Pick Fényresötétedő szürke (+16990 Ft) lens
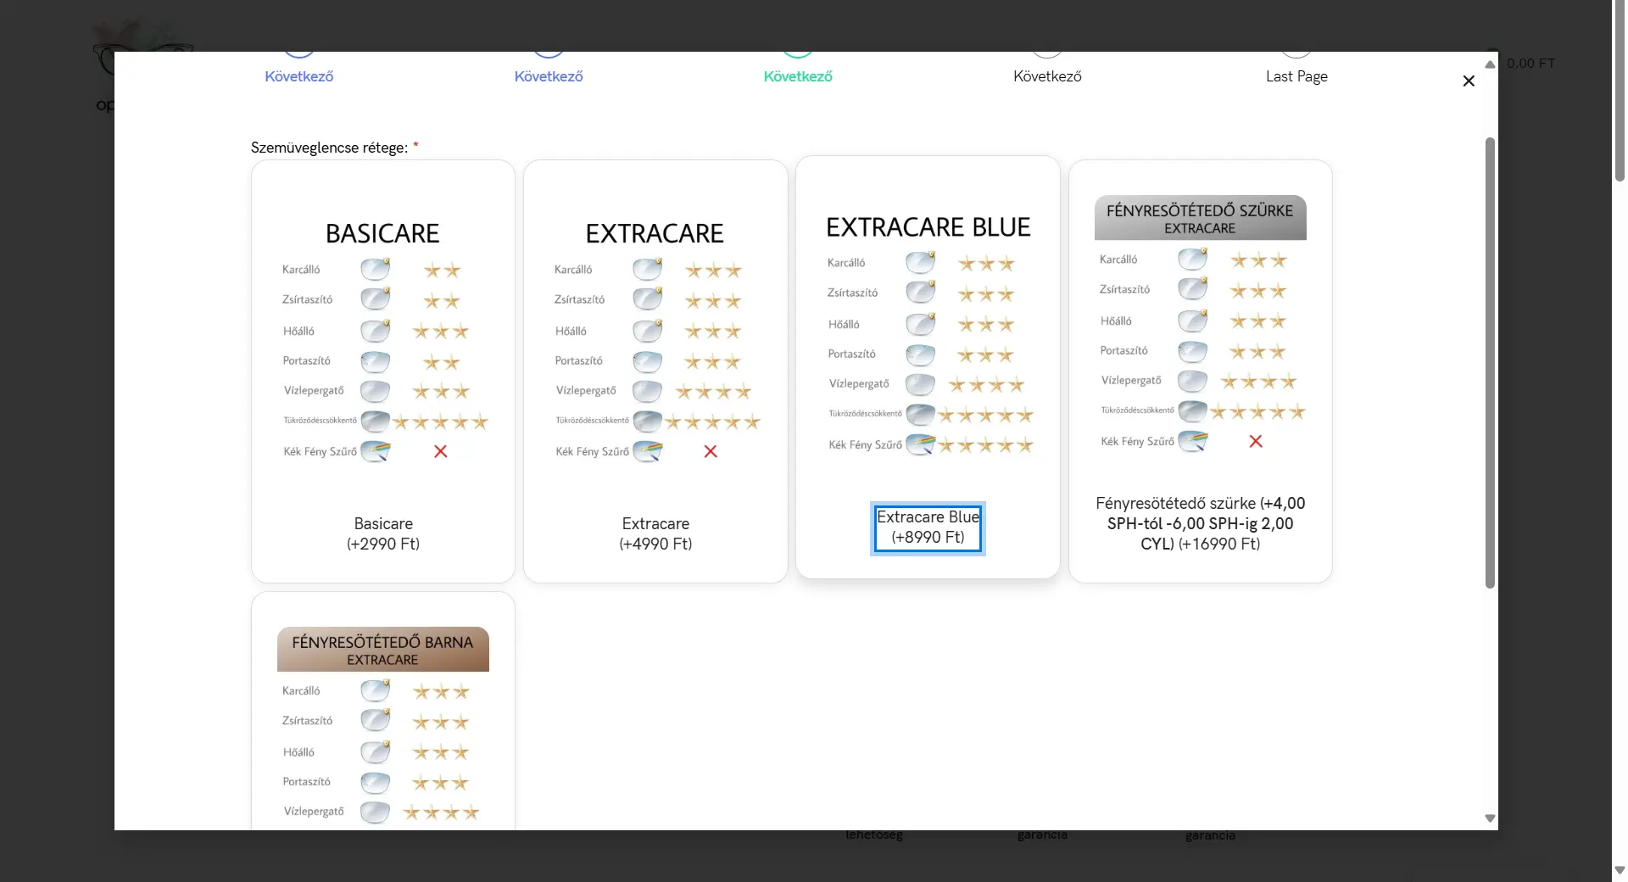 1200,523
